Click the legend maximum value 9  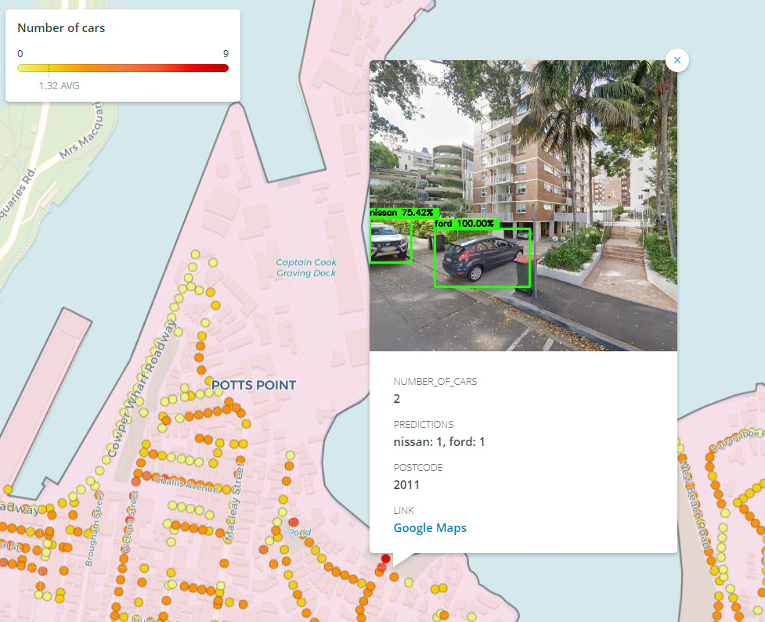tap(226, 54)
